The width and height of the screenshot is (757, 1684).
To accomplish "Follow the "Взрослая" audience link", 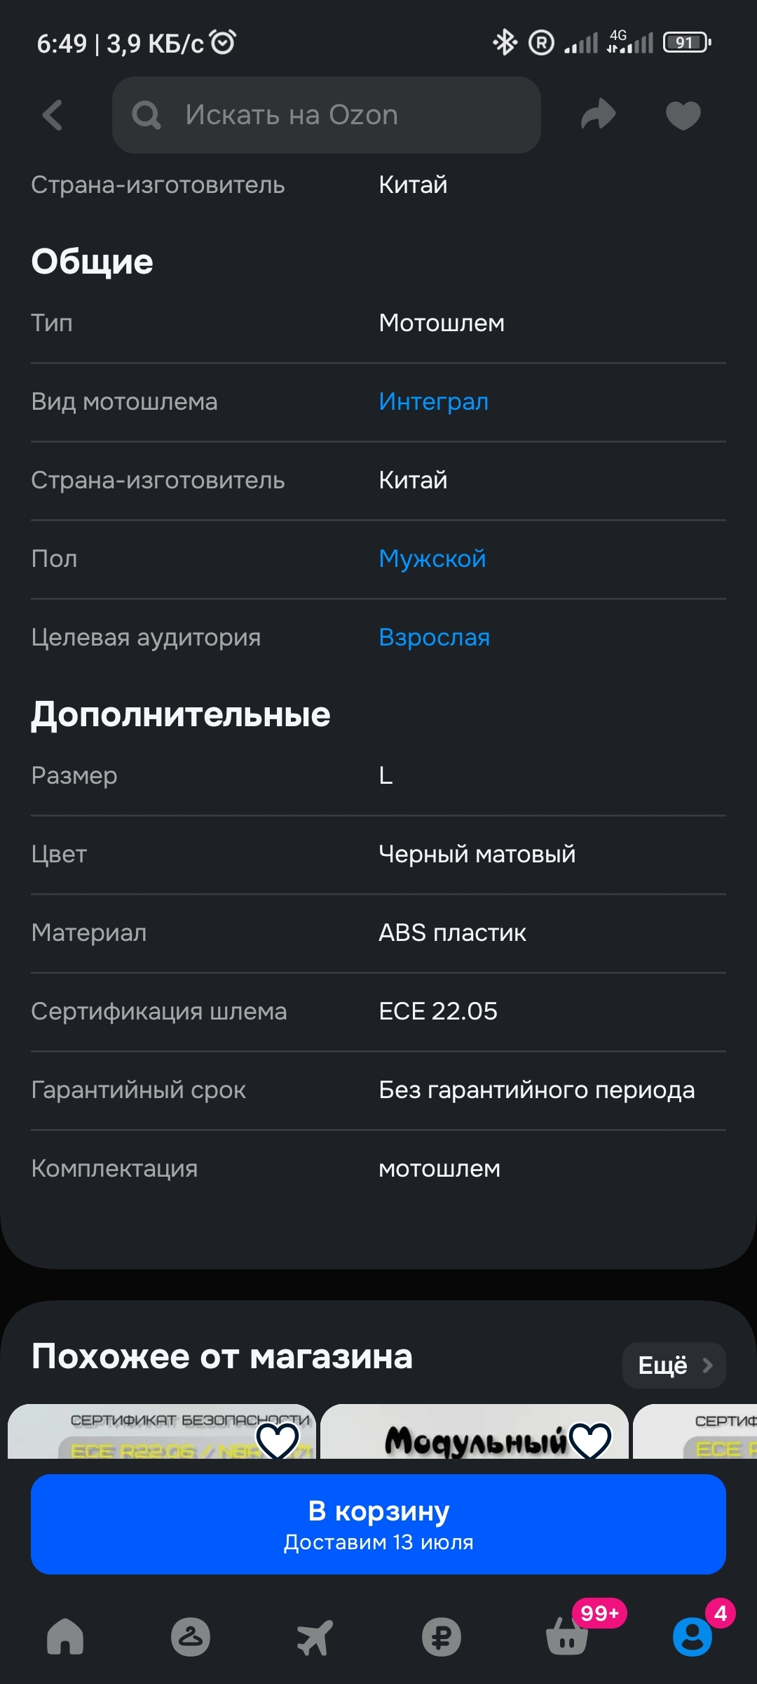I will [x=434, y=637].
